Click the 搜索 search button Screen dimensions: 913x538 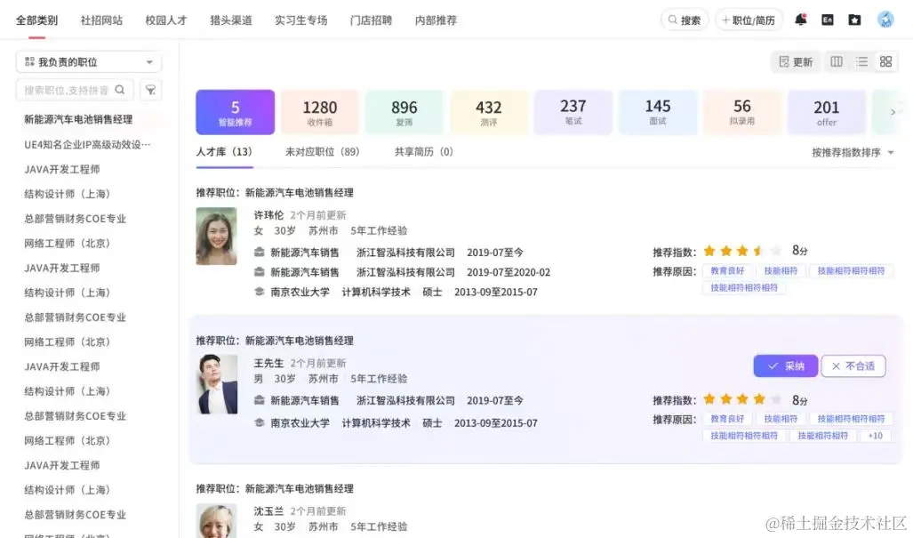685,20
